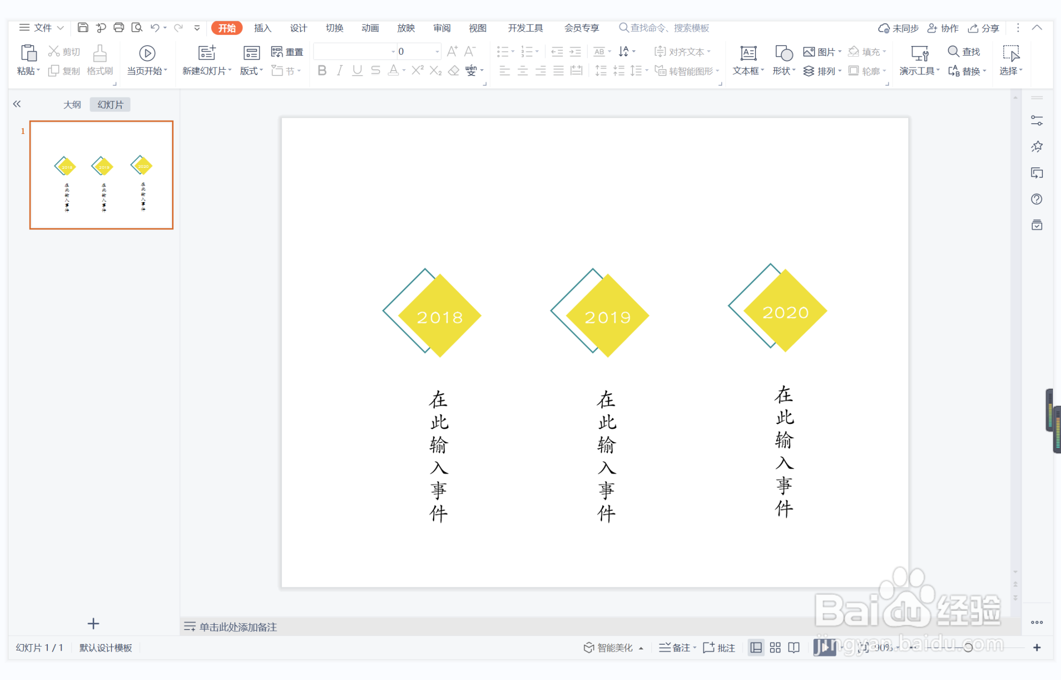
Task: Justify text alignment
Action: [x=559, y=71]
